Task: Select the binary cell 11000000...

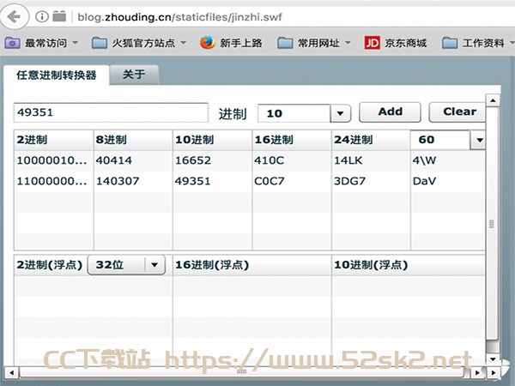Action: pos(53,181)
